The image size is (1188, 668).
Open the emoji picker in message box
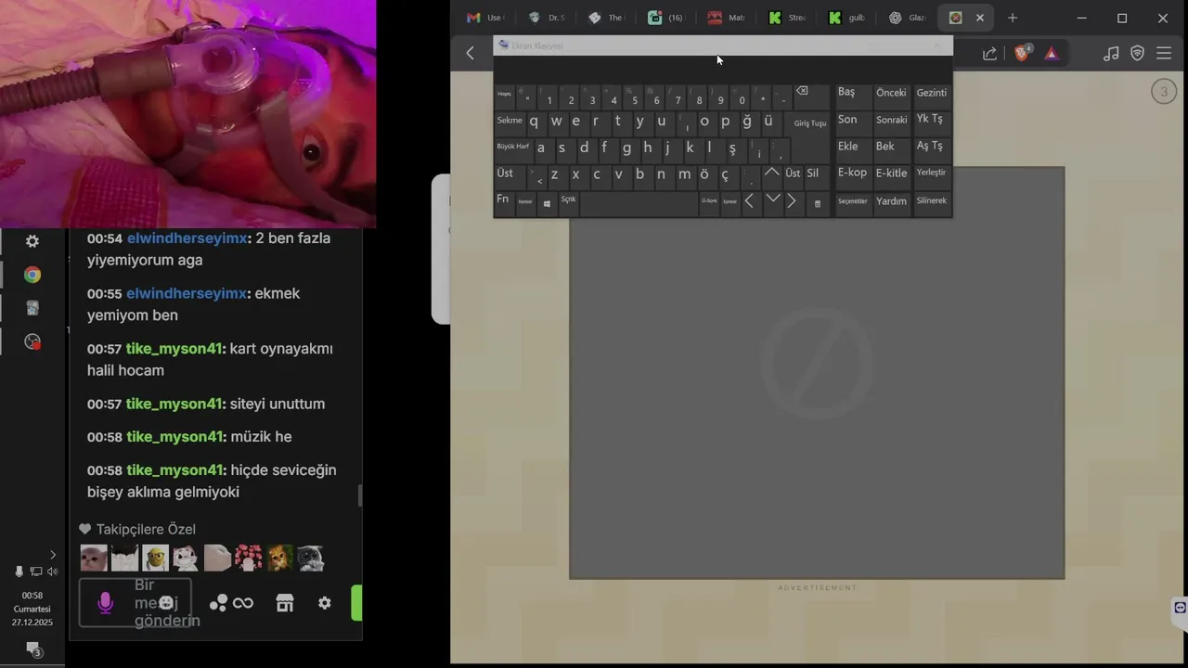point(166,603)
